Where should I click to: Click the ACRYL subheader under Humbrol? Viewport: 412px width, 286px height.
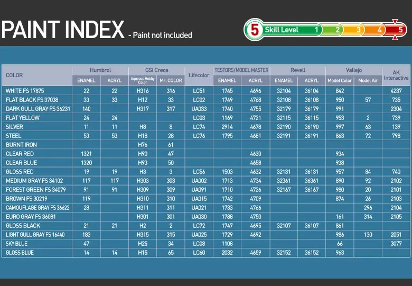[x=114, y=80]
